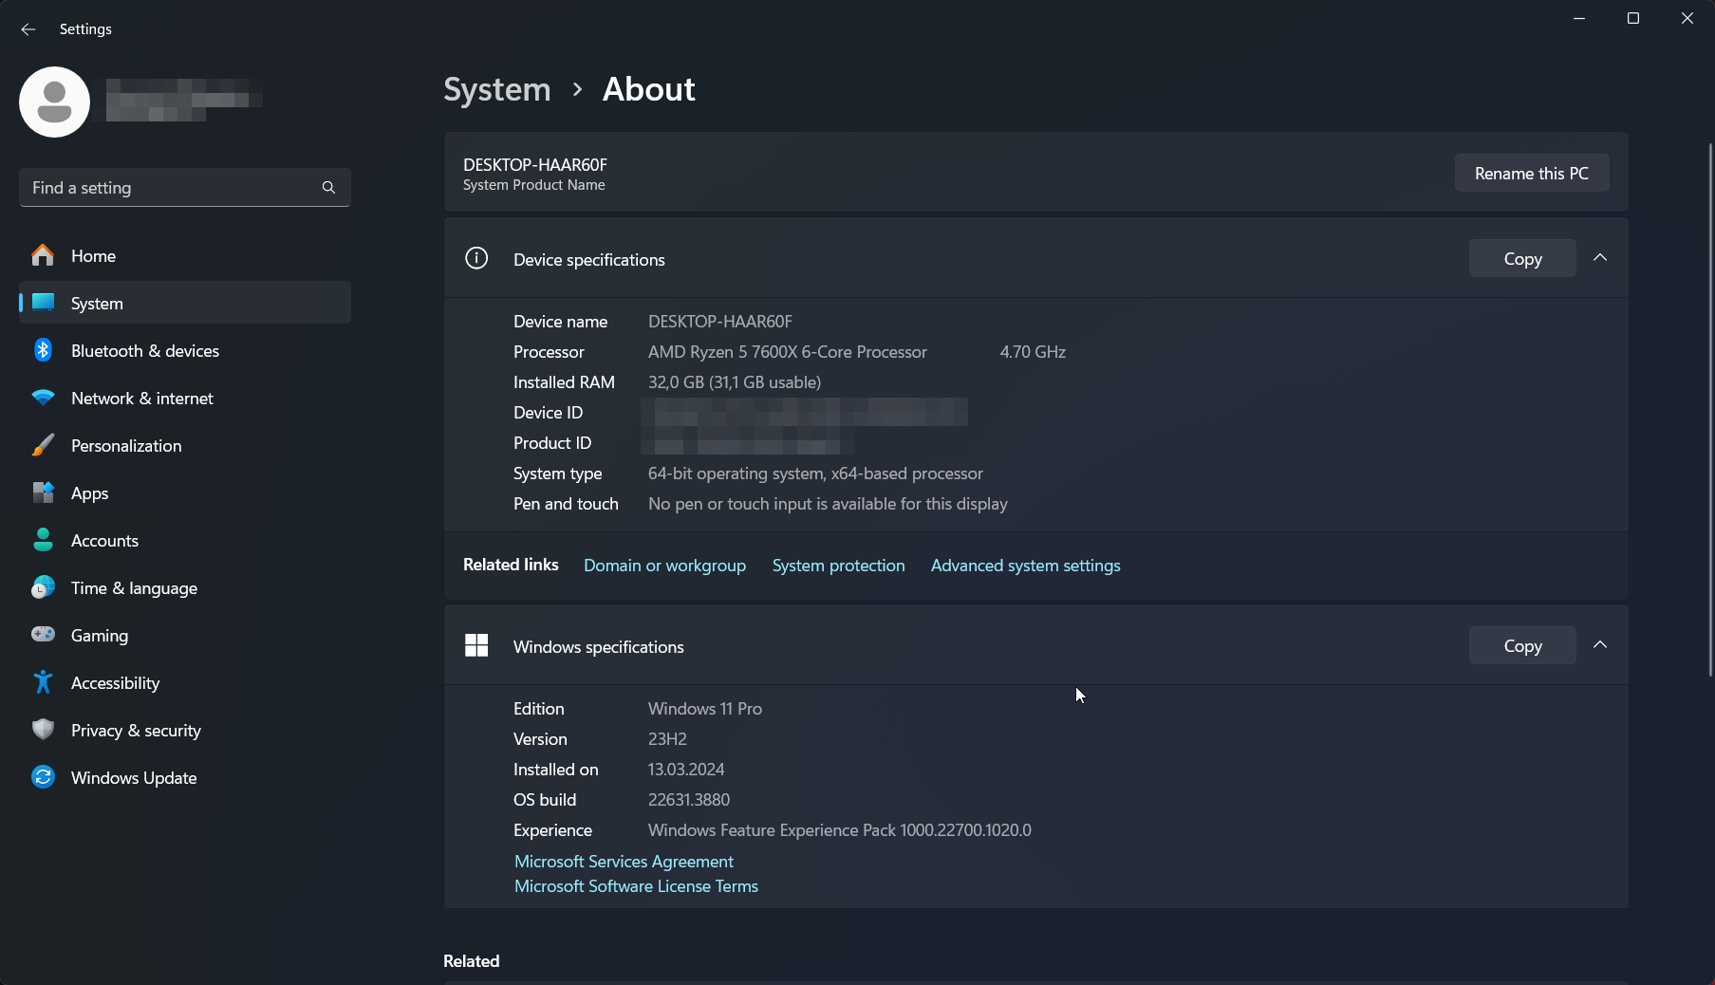Click the Home house icon
The width and height of the screenshot is (1715, 985).
click(43, 255)
